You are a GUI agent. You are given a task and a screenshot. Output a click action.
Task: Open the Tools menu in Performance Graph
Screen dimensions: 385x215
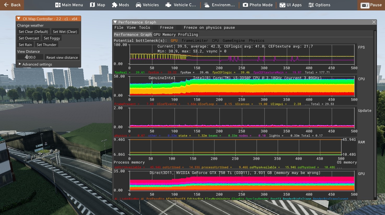(x=144, y=28)
